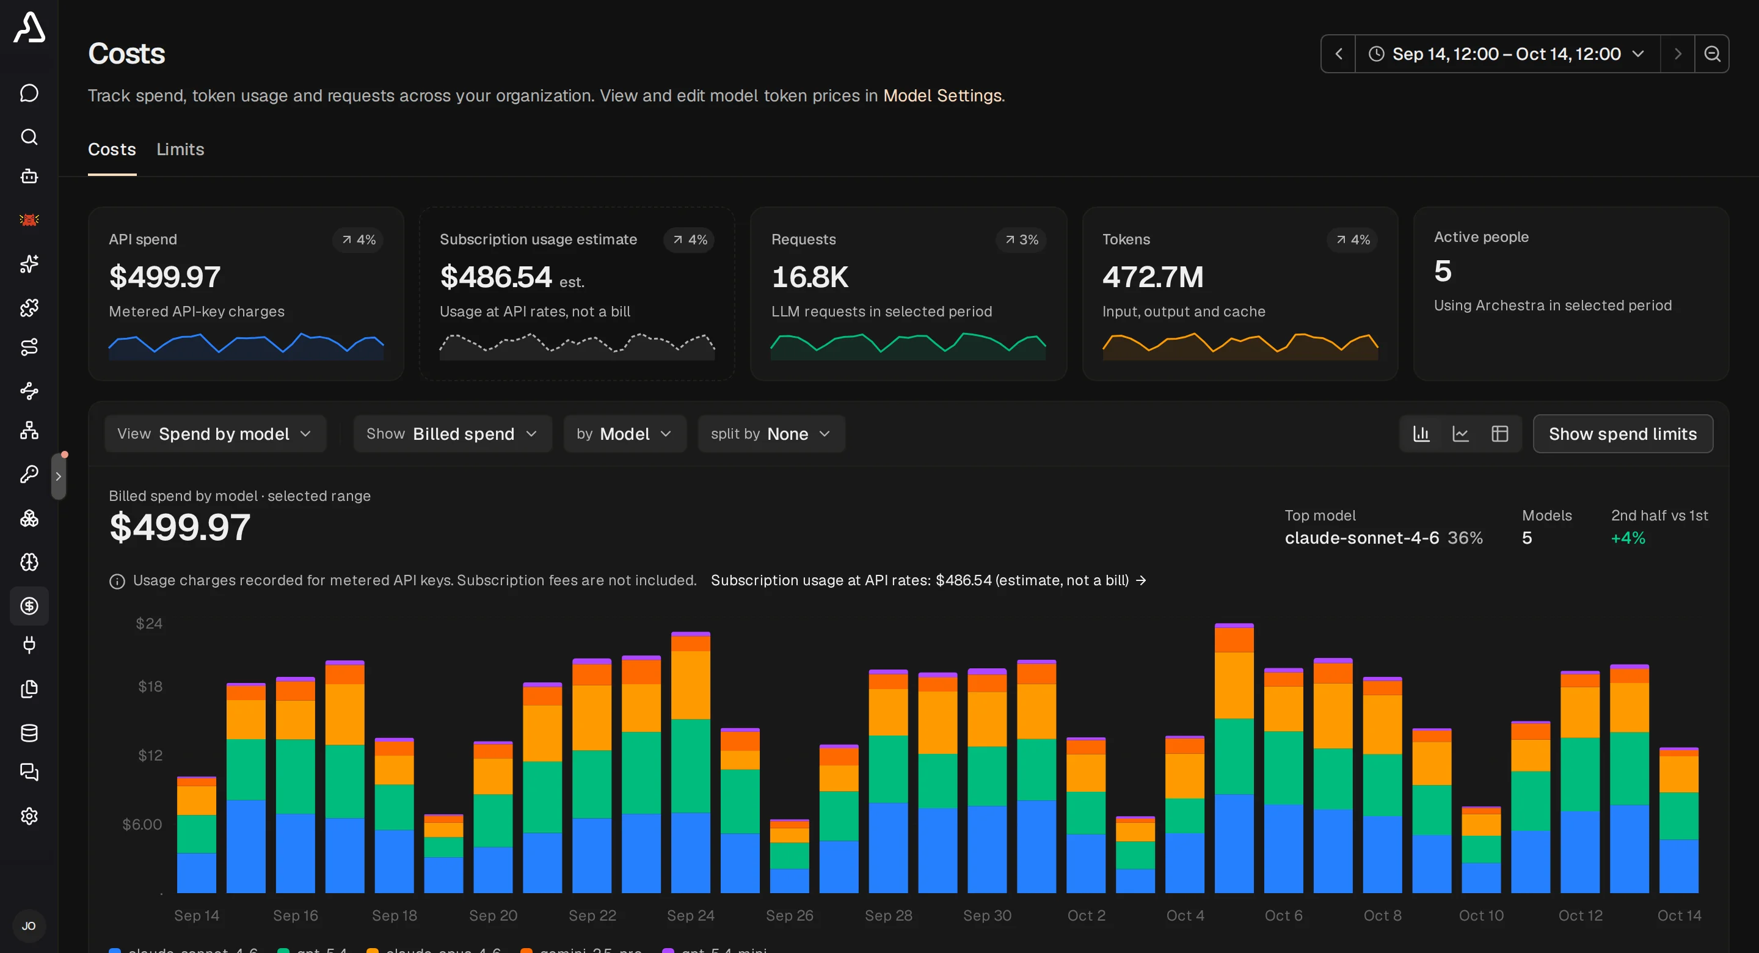Switch chart to bar view
The height and width of the screenshot is (953, 1759).
(1421, 434)
